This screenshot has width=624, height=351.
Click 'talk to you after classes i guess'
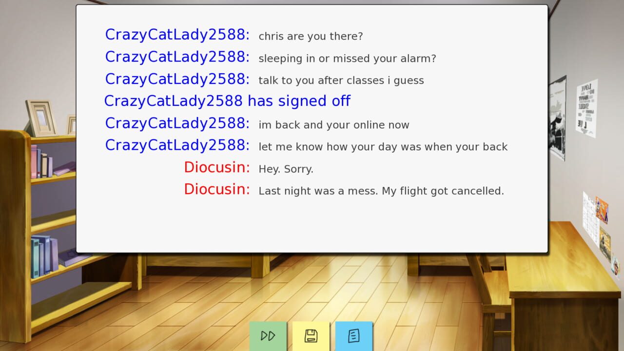(341, 80)
